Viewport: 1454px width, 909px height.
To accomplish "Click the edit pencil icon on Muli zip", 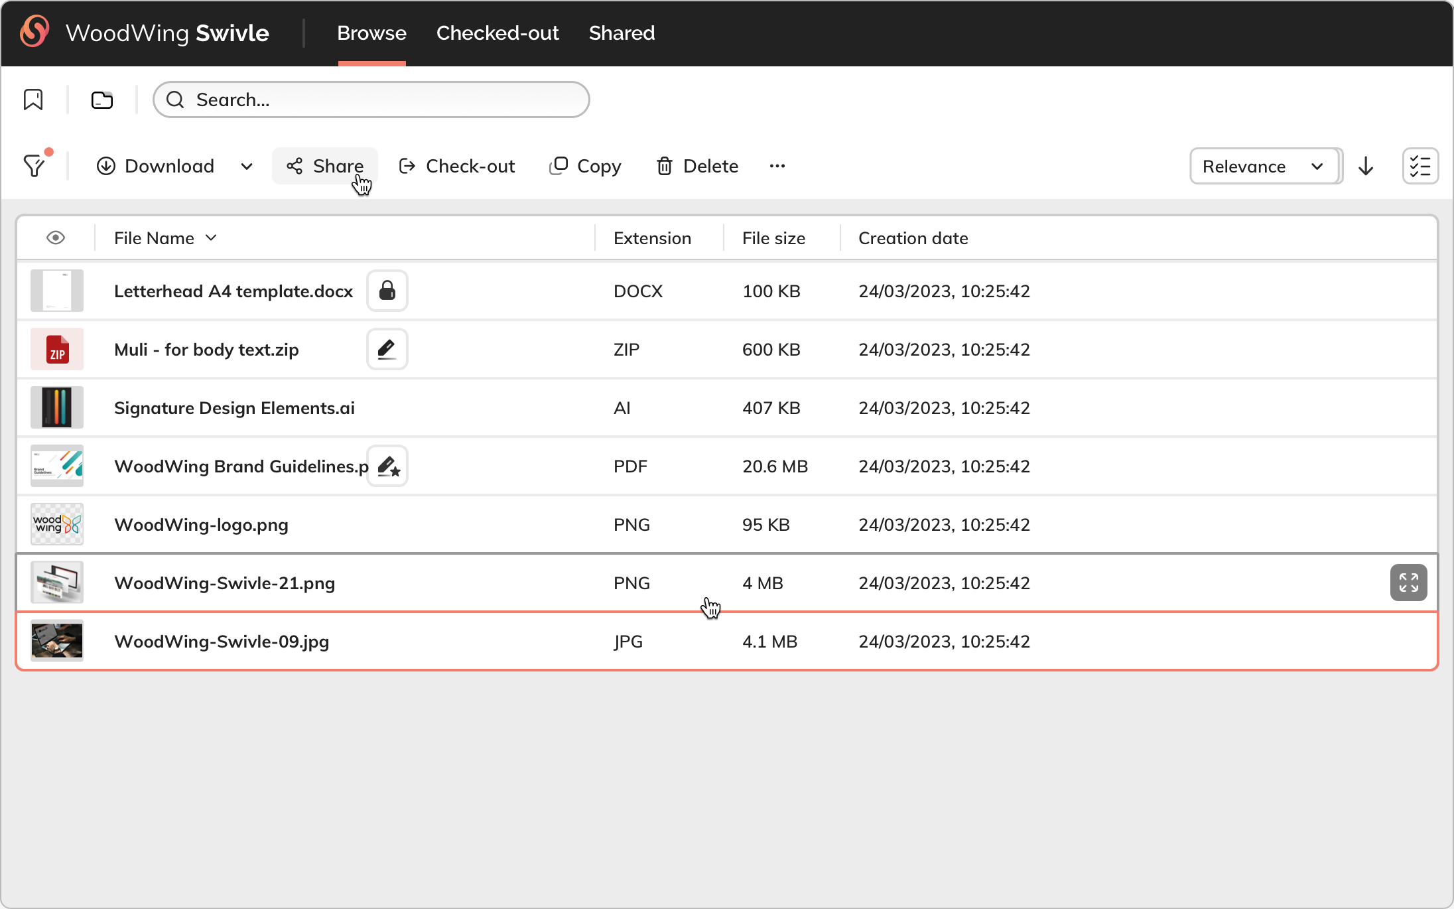I will (x=387, y=349).
